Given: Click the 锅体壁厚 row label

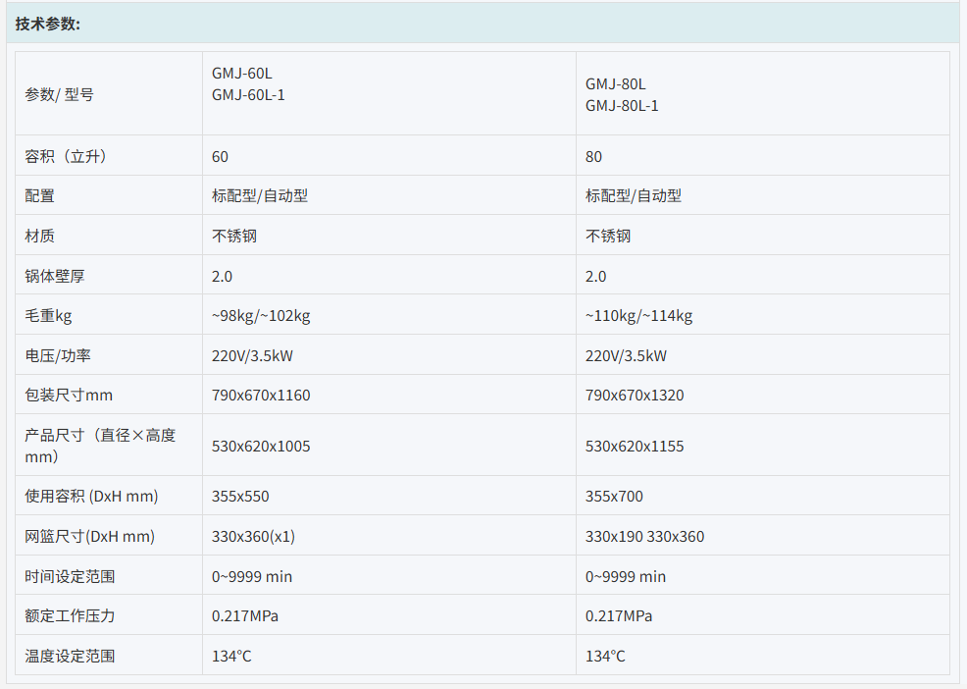Looking at the screenshot, I should (x=55, y=277).
